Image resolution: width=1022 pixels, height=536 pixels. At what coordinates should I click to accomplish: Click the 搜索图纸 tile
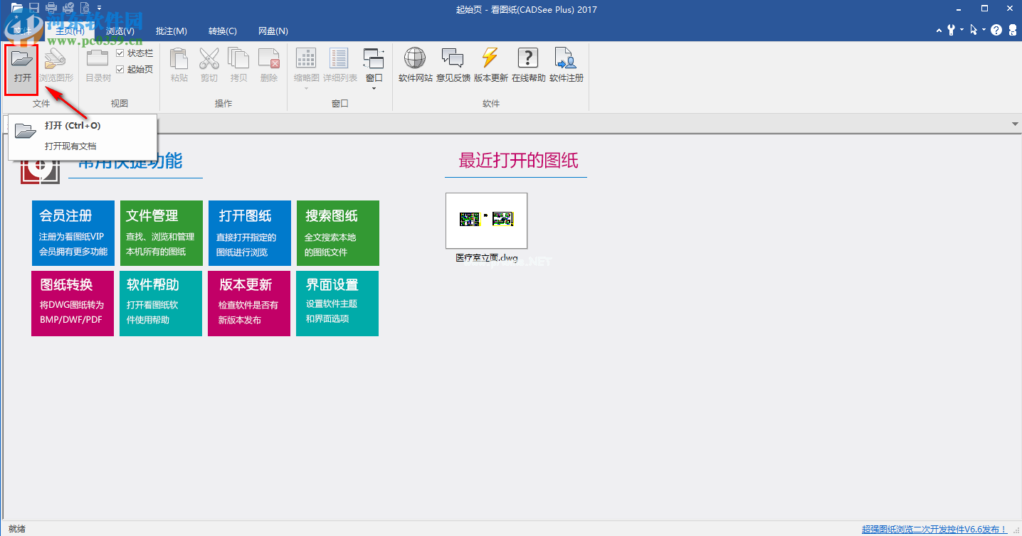pyautogui.click(x=338, y=233)
